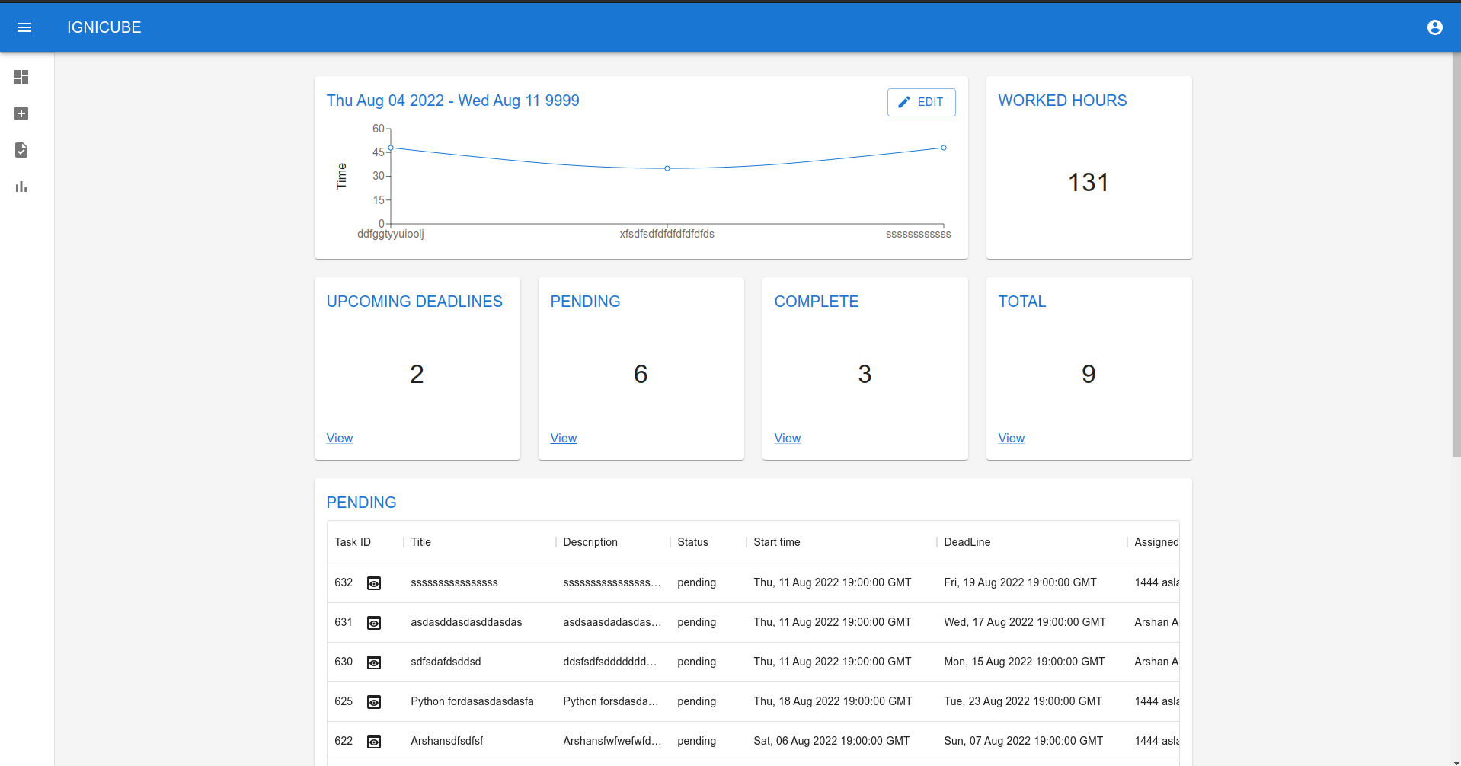Select the tasks document icon in sidebar
This screenshot has height=766, width=1461.
pyautogui.click(x=21, y=150)
